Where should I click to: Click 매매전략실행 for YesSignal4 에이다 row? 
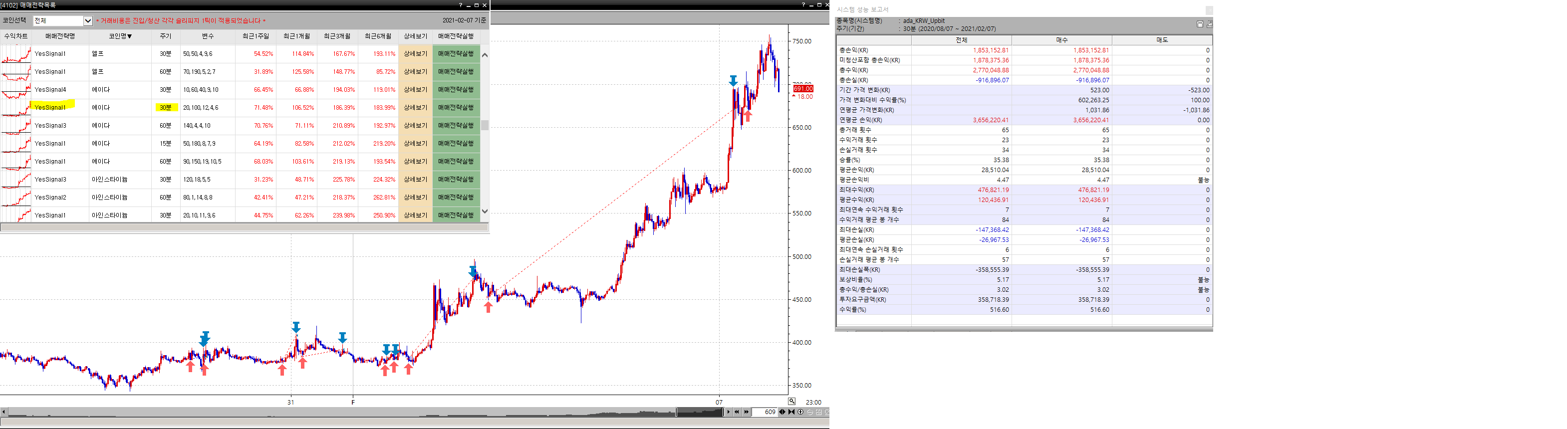(456, 90)
